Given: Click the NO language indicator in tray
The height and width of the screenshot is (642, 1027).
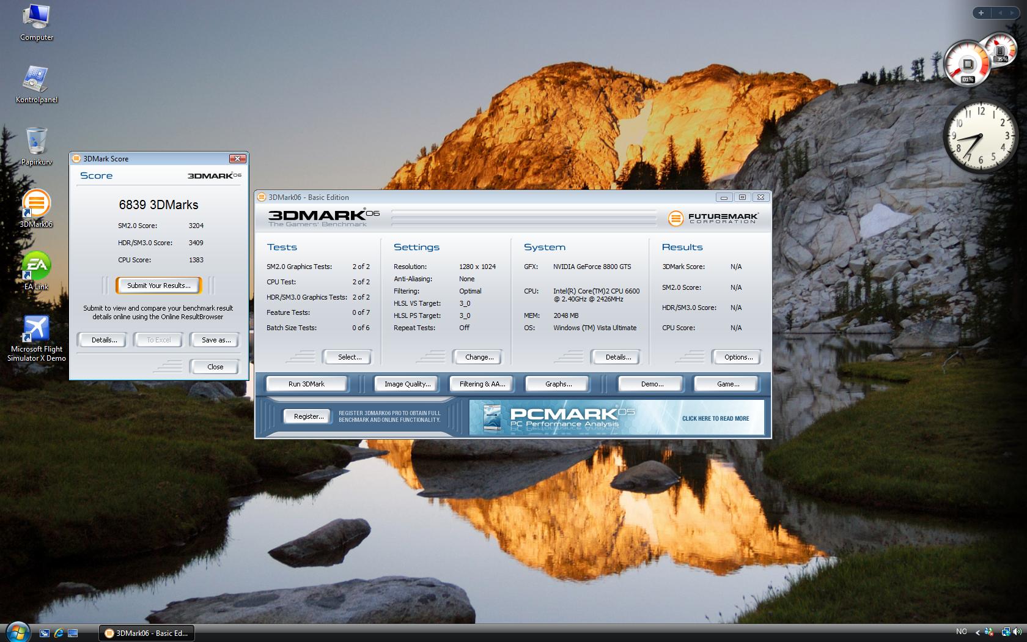Looking at the screenshot, I should point(962,632).
